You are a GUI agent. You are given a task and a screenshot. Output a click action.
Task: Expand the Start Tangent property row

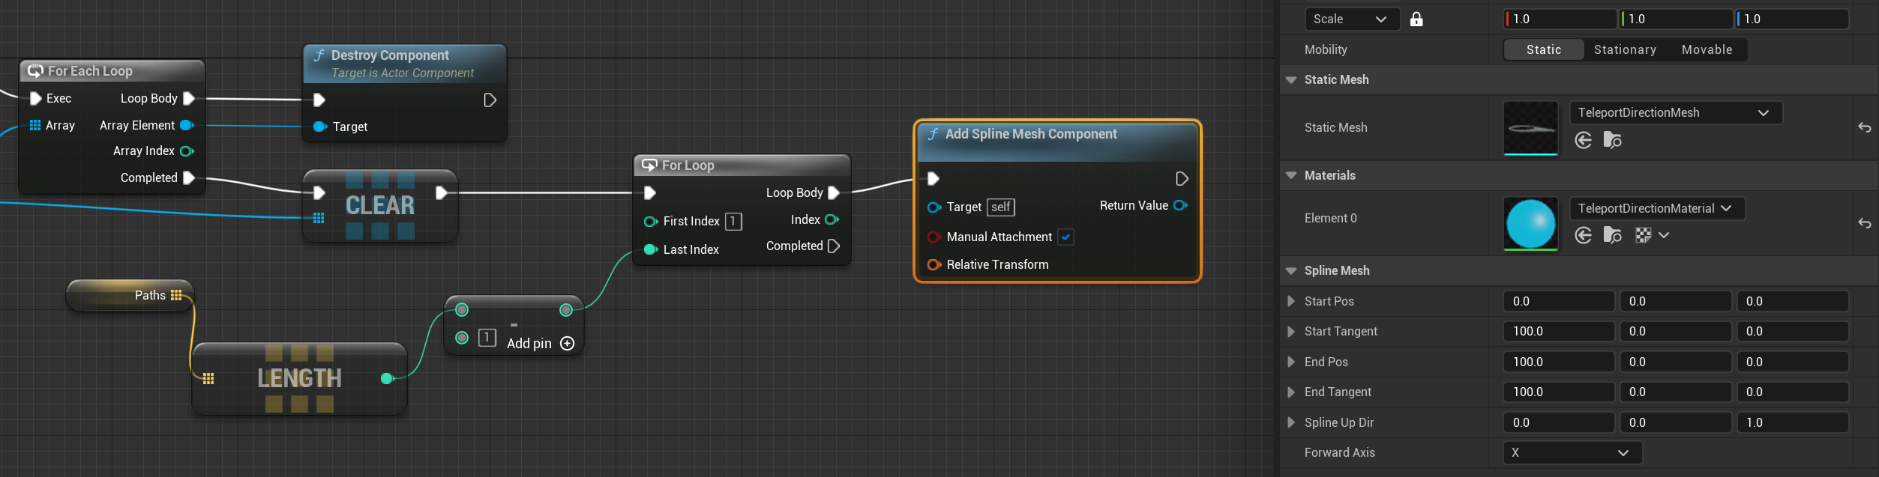(x=1290, y=331)
